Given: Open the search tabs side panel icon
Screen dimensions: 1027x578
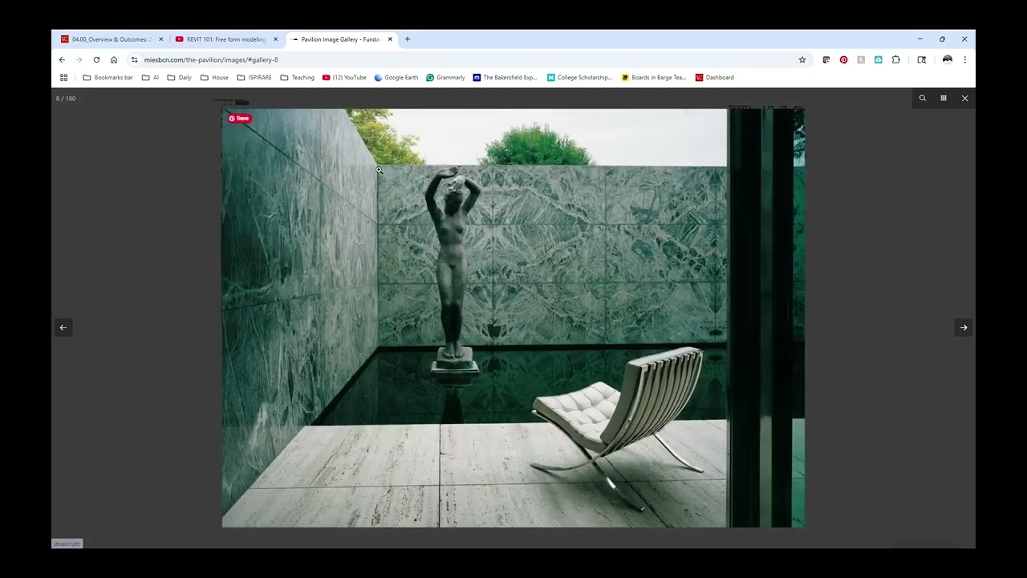Looking at the screenshot, I should tap(922, 59).
